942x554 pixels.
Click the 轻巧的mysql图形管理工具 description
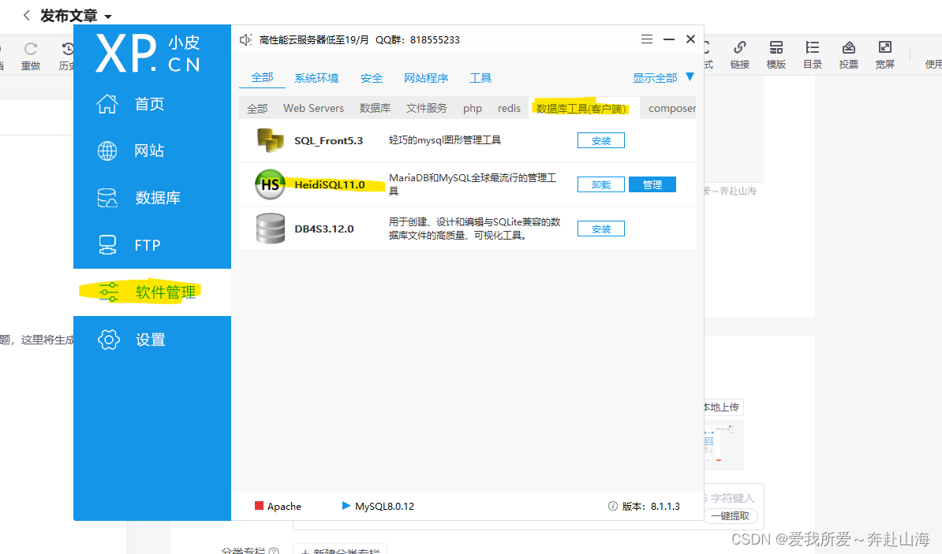coord(444,139)
